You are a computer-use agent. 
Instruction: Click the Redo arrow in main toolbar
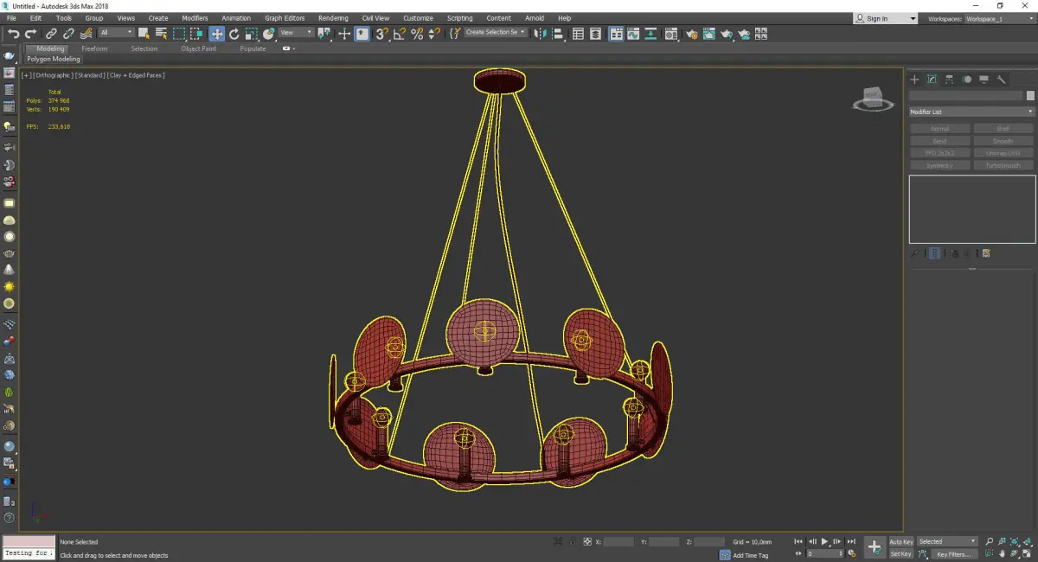pyautogui.click(x=30, y=34)
